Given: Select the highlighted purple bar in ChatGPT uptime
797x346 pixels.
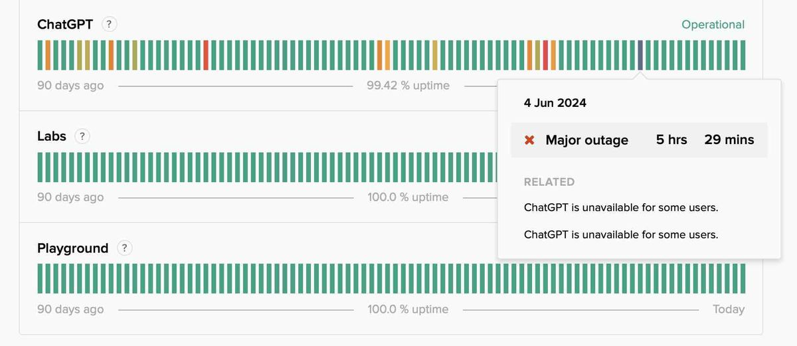Looking at the screenshot, I should click(640, 55).
